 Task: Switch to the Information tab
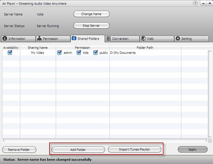18,39
